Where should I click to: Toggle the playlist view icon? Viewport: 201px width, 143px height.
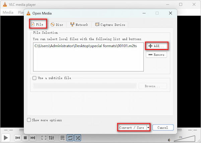coord(63,138)
